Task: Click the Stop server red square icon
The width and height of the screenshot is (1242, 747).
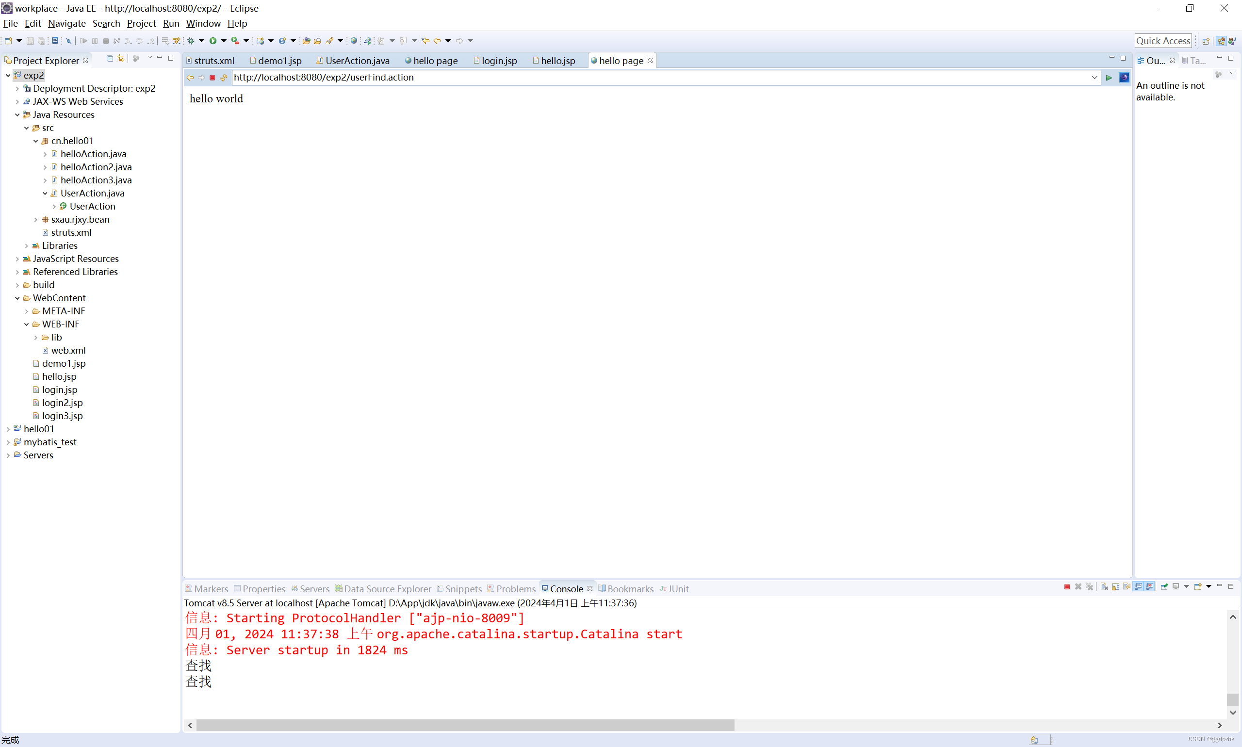Action: tap(1066, 587)
